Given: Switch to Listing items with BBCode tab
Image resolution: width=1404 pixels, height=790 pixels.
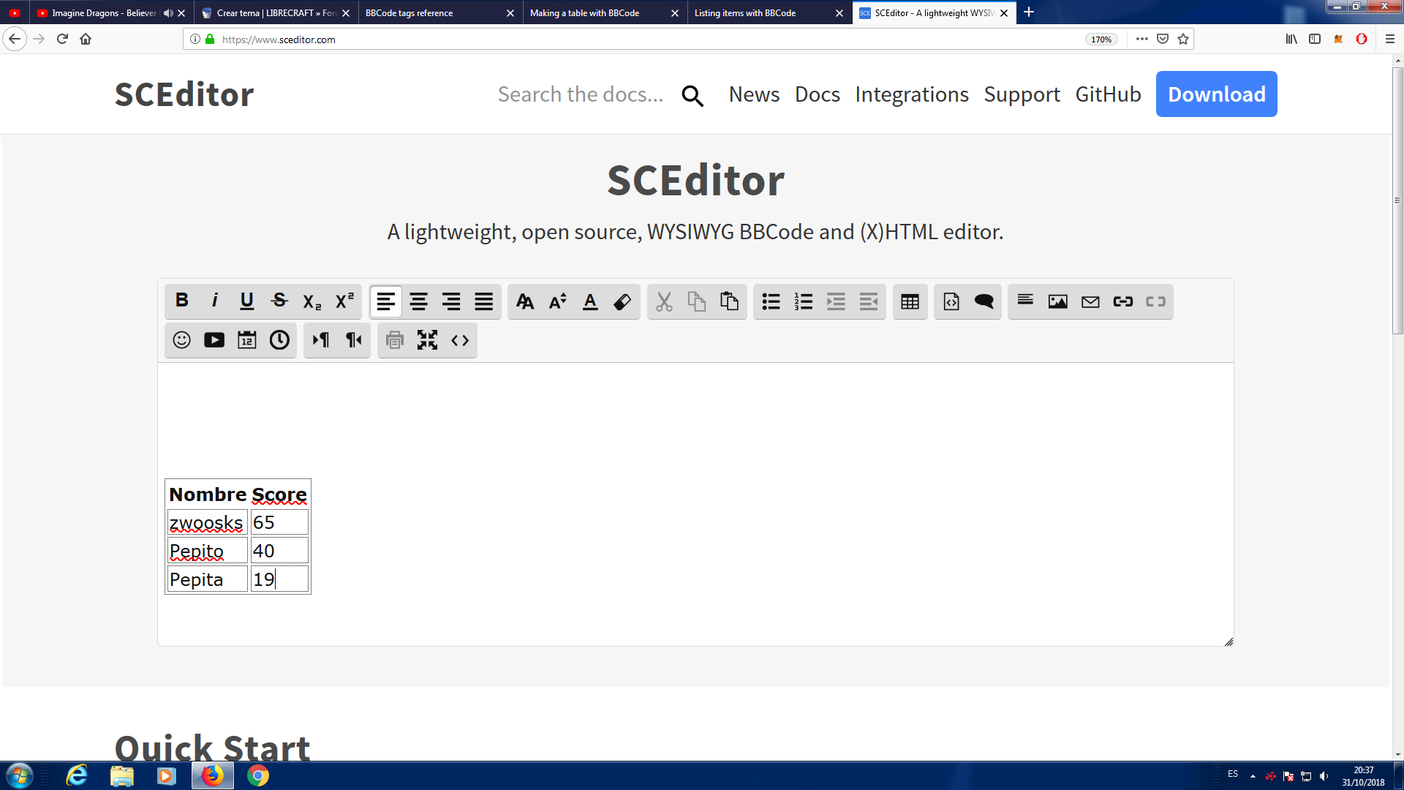Looking at the screenshot, I should 768,12.
